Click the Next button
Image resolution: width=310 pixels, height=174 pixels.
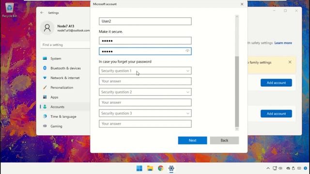(192, 141)
